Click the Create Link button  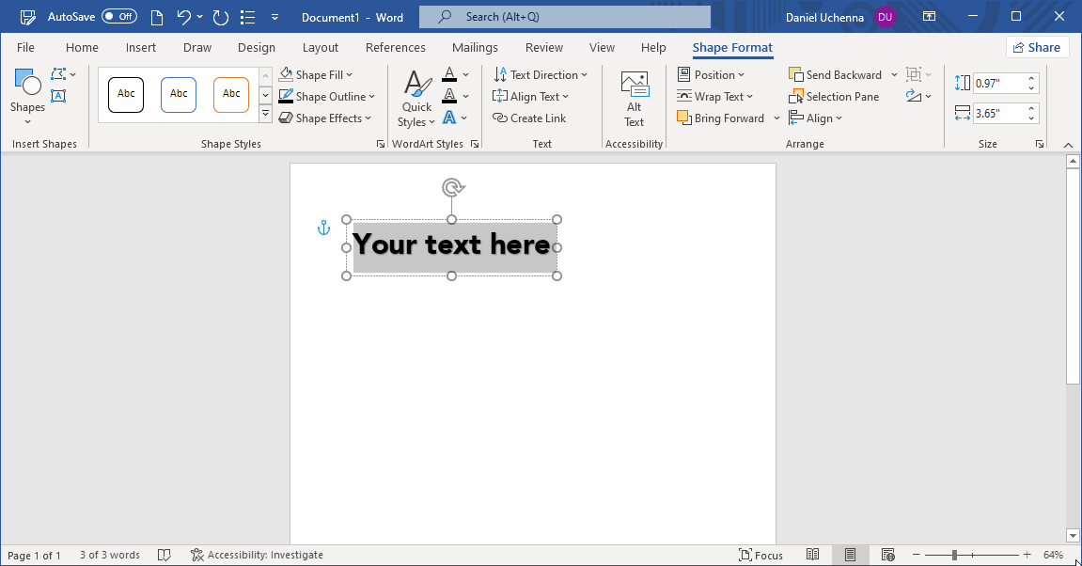pos(529,118)
